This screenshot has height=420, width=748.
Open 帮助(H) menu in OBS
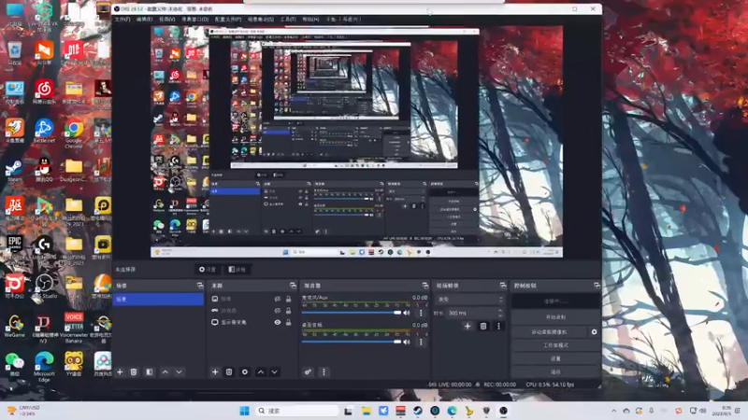click(310, 19)
